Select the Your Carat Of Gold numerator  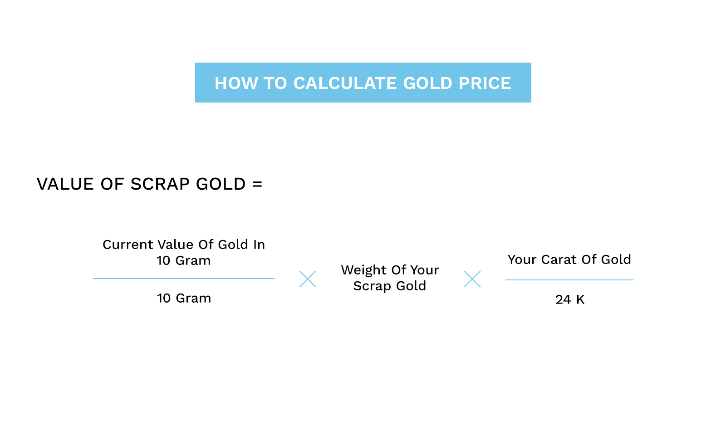569,260
